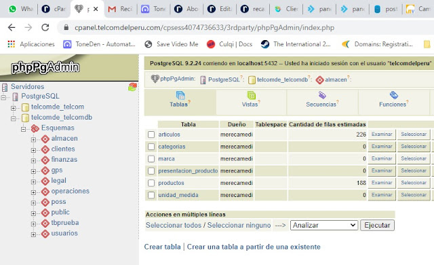The image size is (434, 265).
Task: Click the sidebar refresh icon beside Servidores
Action: click(132, 87)
